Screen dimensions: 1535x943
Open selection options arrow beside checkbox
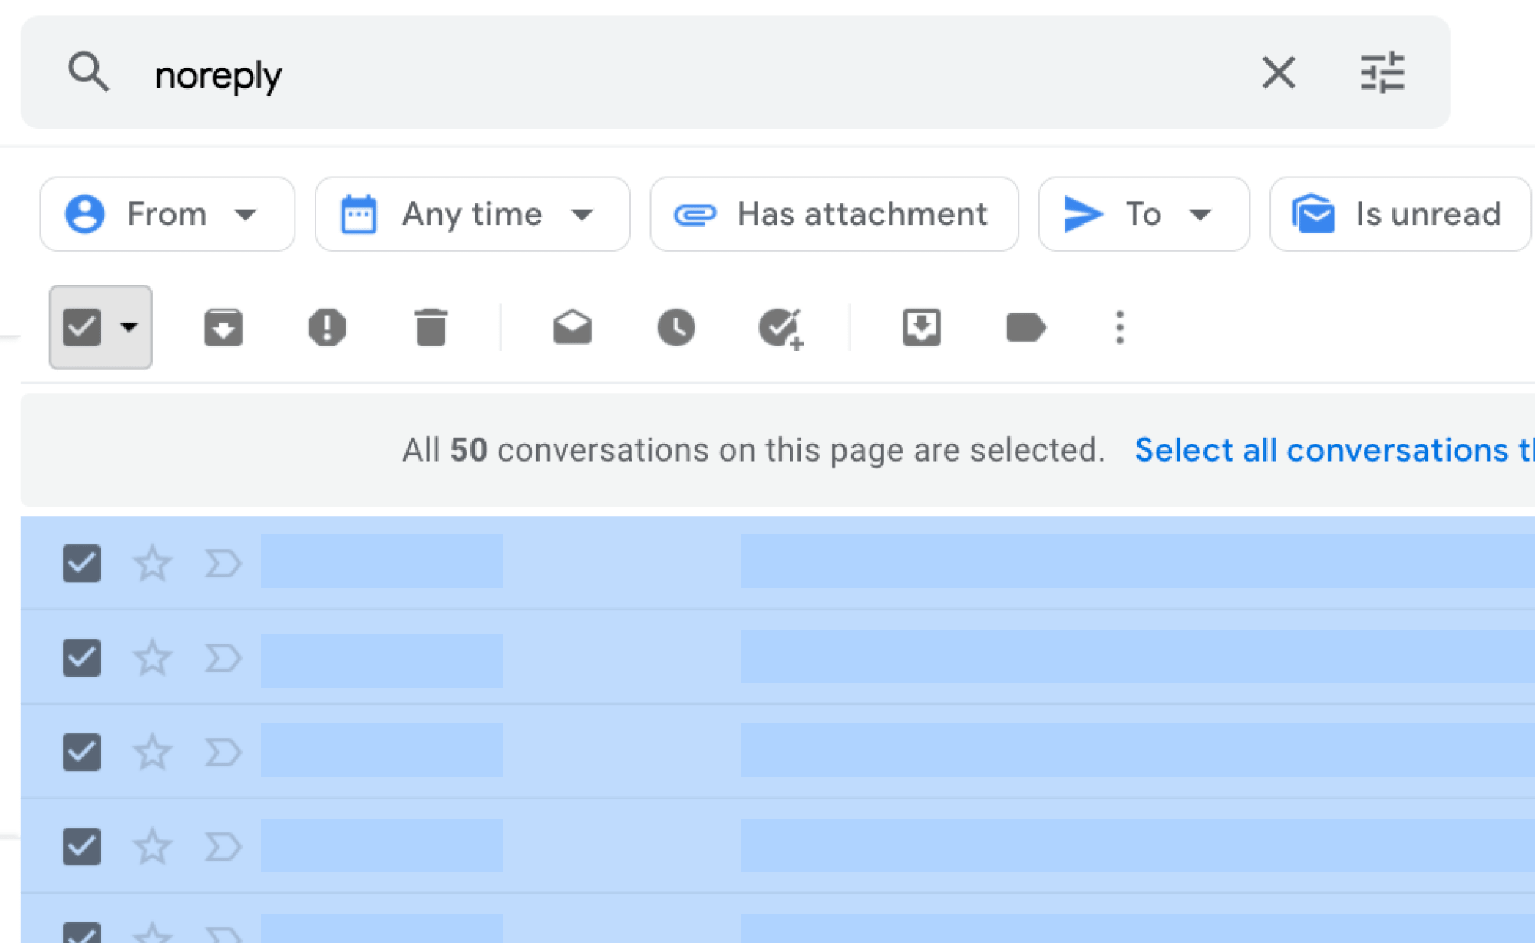click(x=129, y=328)
